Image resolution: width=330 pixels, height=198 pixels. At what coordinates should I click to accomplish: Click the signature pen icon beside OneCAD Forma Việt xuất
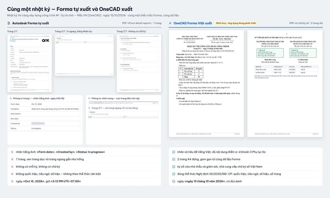(x=170, y=23)
